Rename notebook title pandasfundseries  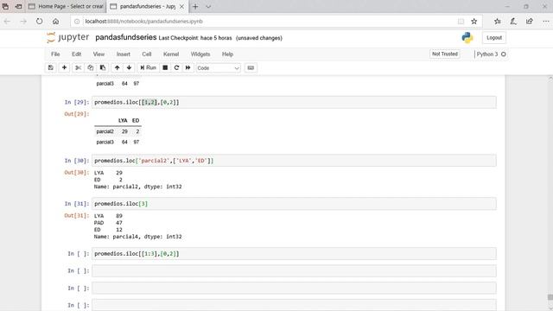tap(126, 37)
